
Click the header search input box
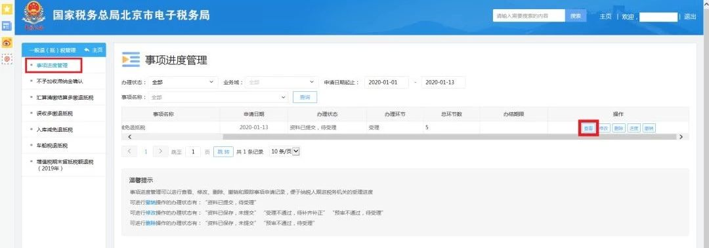click(x=529, y=16)
